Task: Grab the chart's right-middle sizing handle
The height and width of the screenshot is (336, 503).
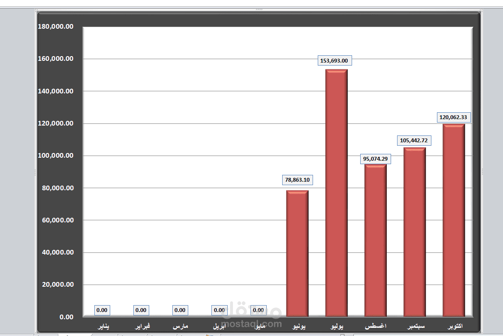Action: click(x=482, y=172)
